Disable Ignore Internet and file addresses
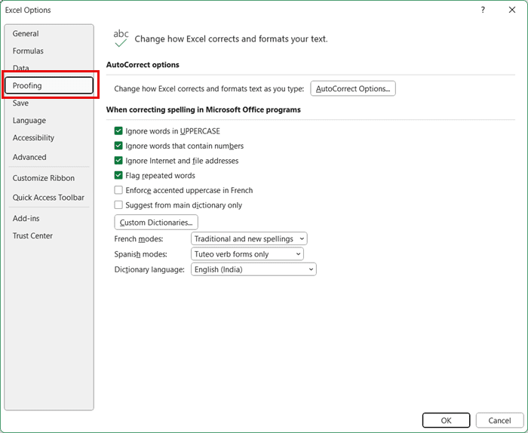 (x=118, y=161)
